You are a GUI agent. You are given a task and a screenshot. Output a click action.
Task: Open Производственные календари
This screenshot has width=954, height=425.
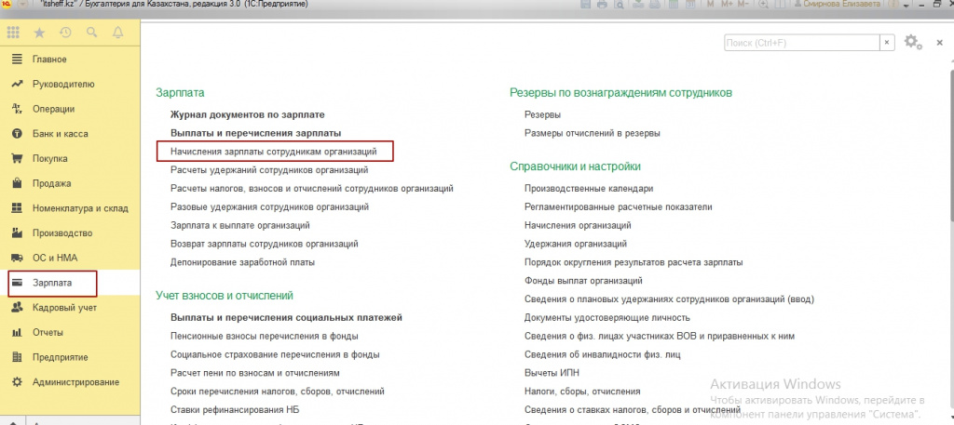(x=589, y=189)
